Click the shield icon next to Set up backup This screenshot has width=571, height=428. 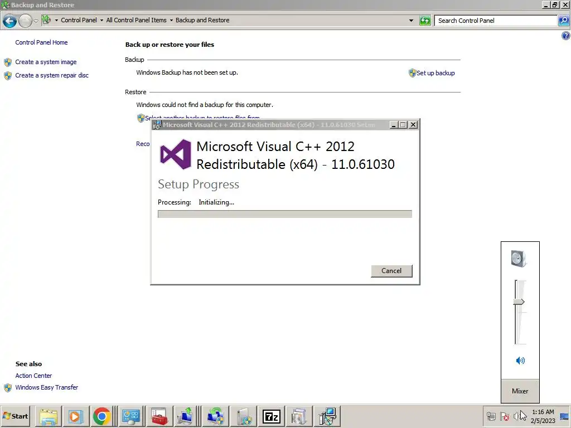point(412,73)
